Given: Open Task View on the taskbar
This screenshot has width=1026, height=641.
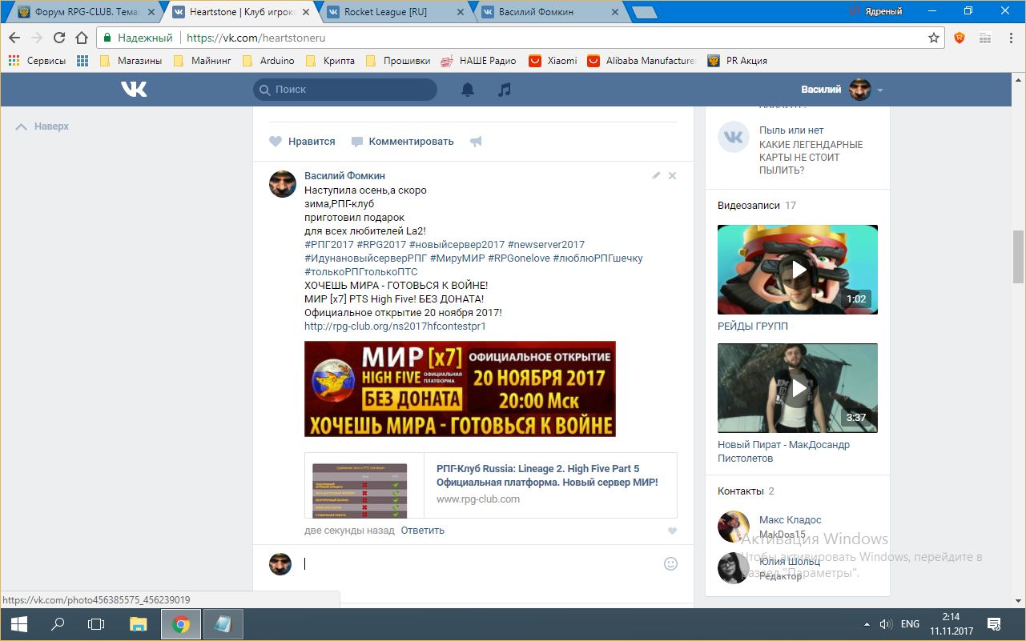Looking at the screenshot, I should (x=96, y=624).
